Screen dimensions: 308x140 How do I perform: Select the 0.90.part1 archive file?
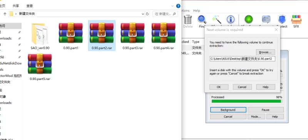71,36
